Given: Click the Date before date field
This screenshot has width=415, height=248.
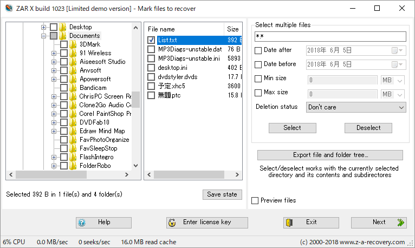Looking at the screenshot, I should pyautogui.click(x=356, y=64).
